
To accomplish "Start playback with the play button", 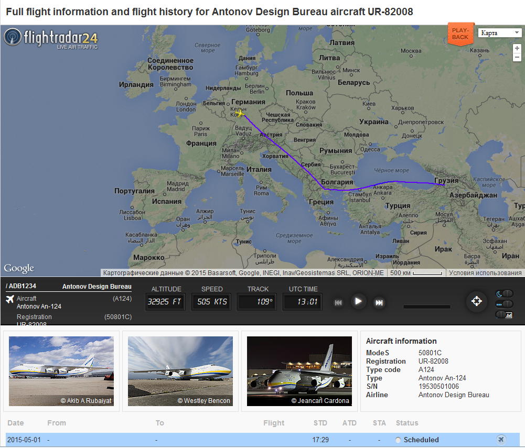I will click(358, 301).
